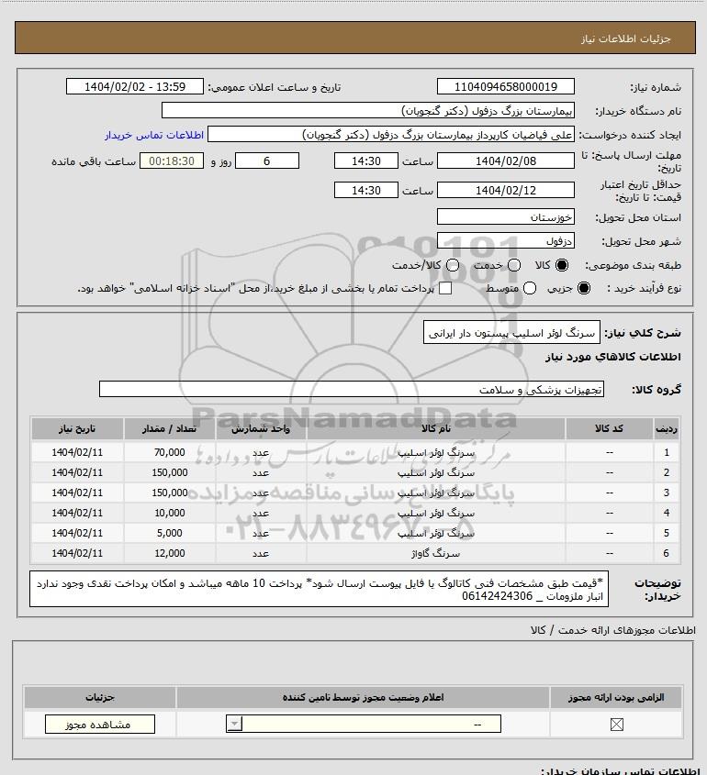Select the کالا/خدمت radio button
Image resolution: width=707 pixels, height=775 pixels.
point(452,265)
